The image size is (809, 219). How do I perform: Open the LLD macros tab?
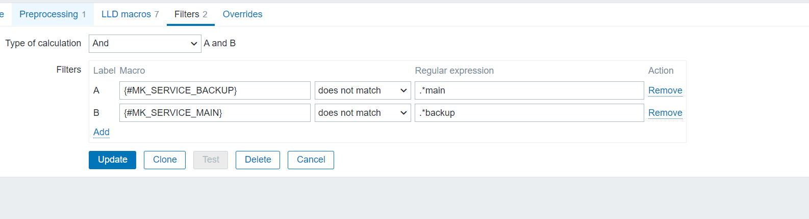click(x=130, y=14)
